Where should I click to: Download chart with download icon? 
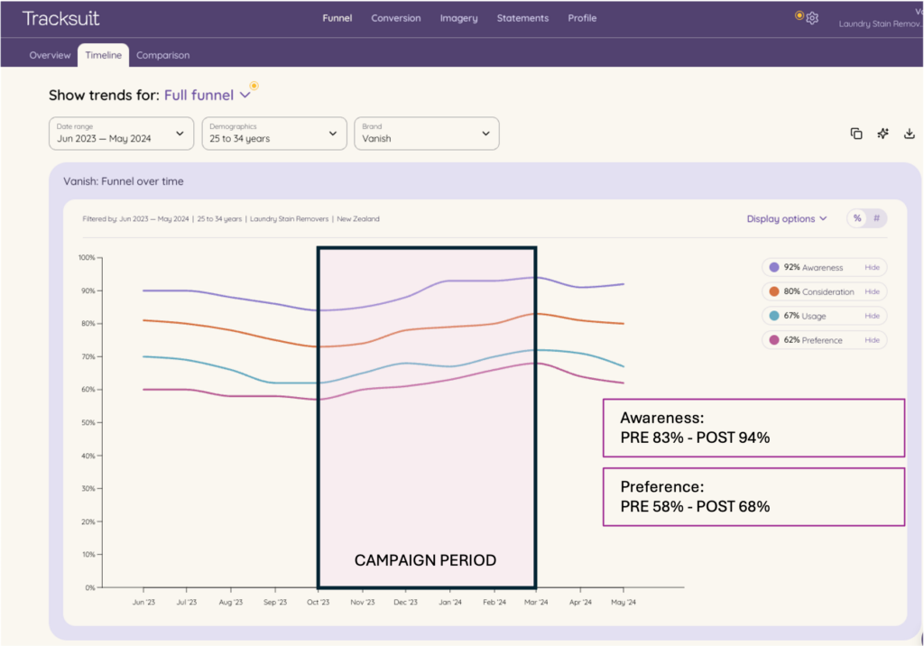click(909, 134)
